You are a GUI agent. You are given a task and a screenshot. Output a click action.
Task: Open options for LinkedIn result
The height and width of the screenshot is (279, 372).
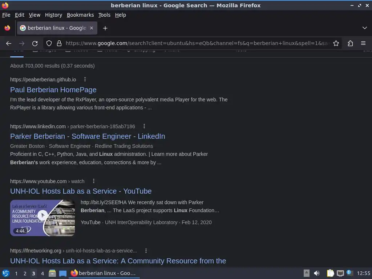(144, 126)
